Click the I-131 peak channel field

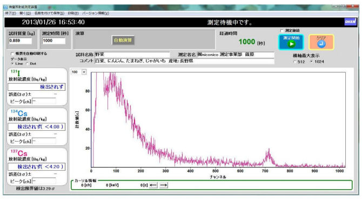coord(44,101)
